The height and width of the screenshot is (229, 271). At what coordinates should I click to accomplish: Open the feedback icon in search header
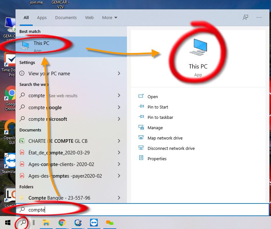point(245,17)
